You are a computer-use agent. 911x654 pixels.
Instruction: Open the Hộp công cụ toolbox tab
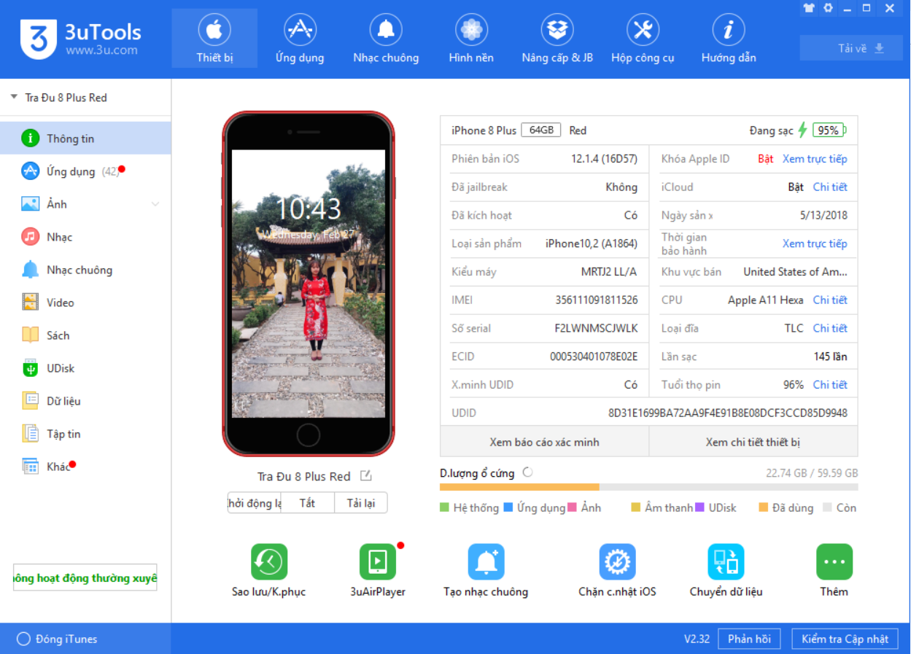(x=643, y=39)
